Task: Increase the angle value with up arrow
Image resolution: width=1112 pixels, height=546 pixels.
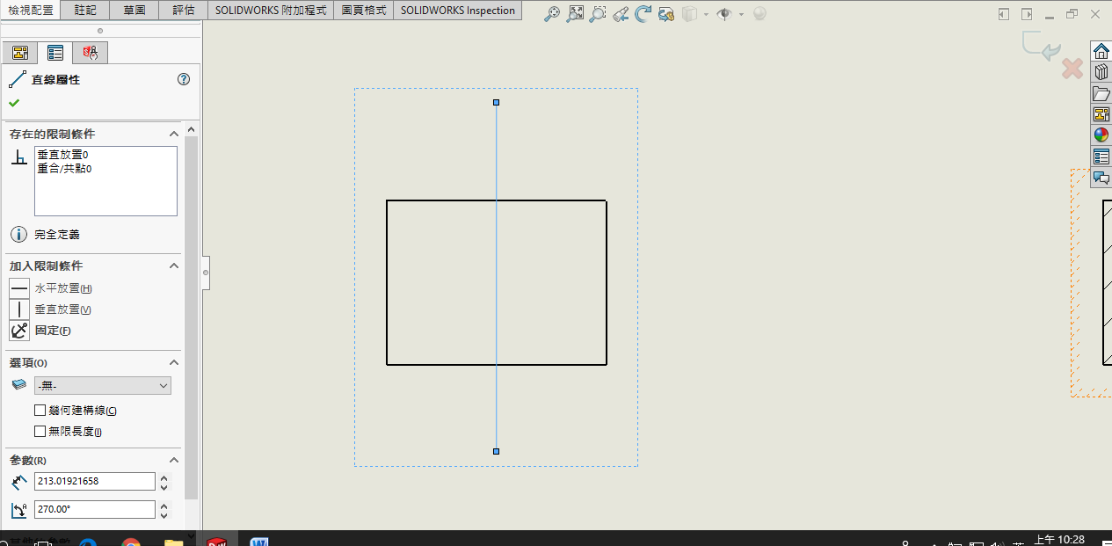Action: point(164,505)
